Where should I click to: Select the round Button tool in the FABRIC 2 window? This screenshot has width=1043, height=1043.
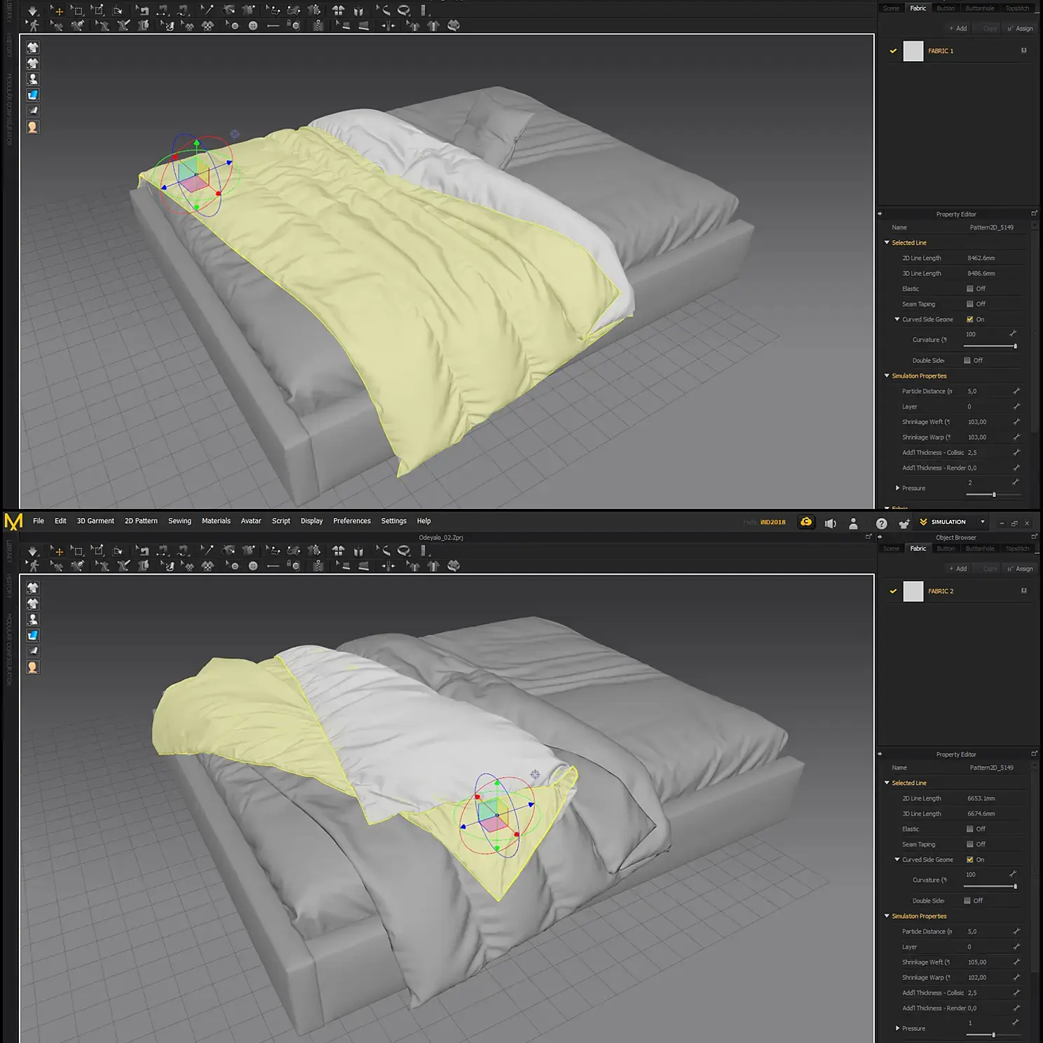(253, 566)
